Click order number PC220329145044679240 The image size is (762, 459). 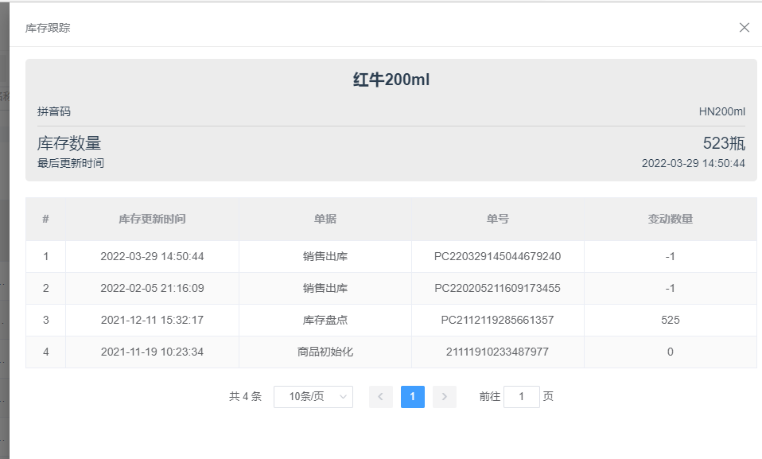click(498, 257)
